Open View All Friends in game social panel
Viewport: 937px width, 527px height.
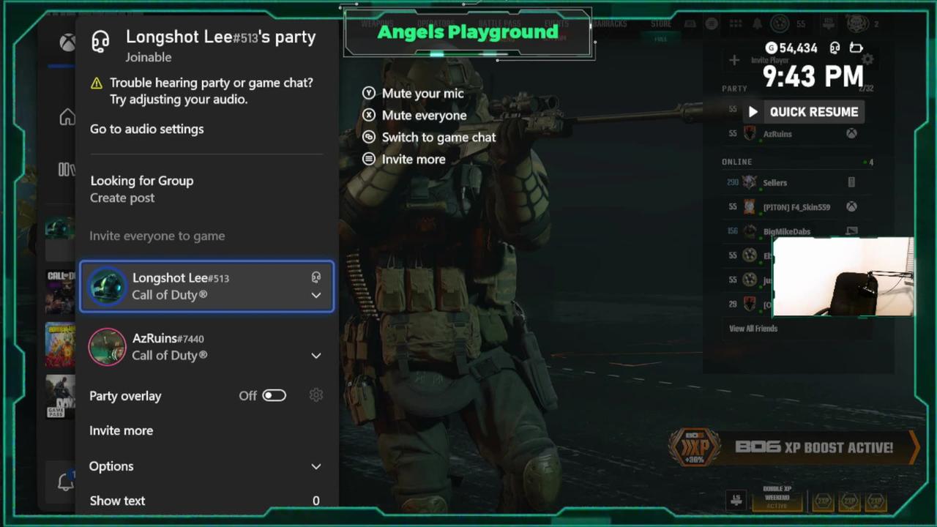tap(753, 329)
